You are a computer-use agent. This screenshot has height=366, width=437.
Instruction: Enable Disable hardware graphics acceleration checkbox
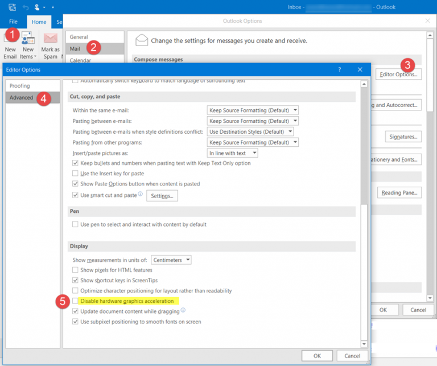76,301
